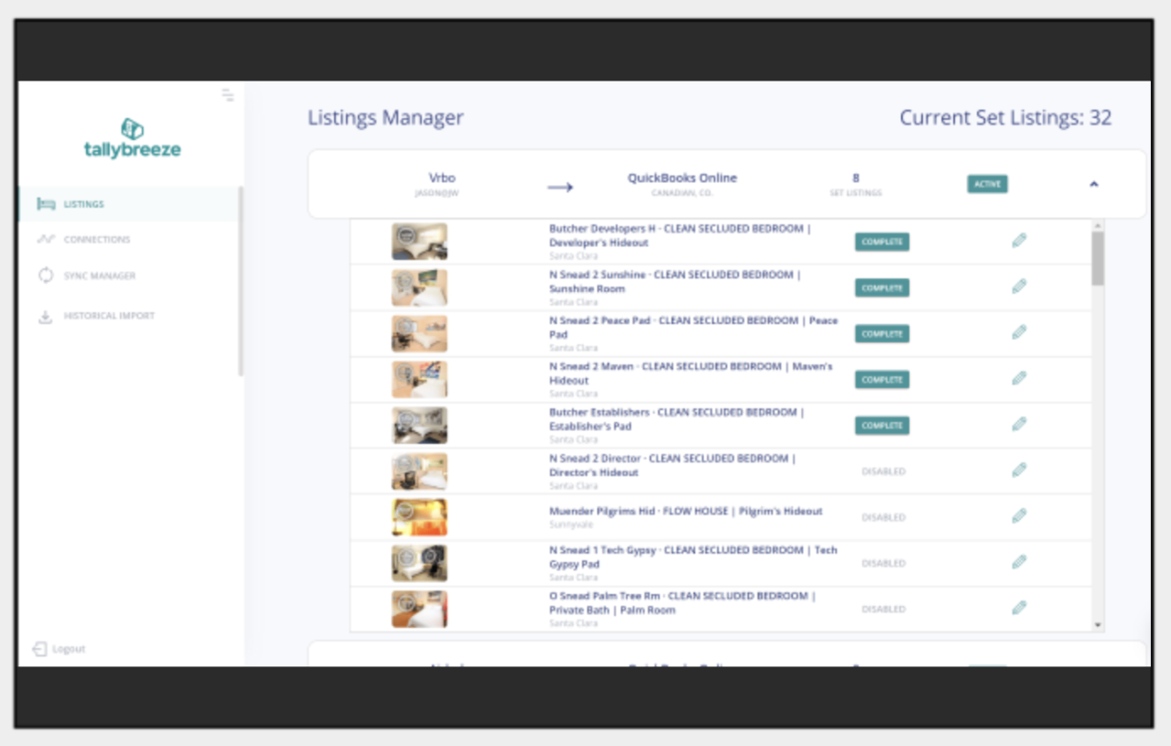This screenshot has height=746, width=1171.
Task: Select the Butcher Establishers listing title
Action: pyautogui.click(x=677, y=419)
